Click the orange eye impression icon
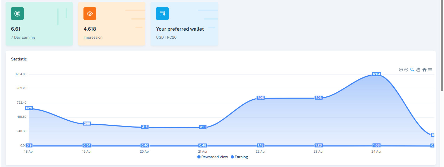 click(x=90, y=14)
